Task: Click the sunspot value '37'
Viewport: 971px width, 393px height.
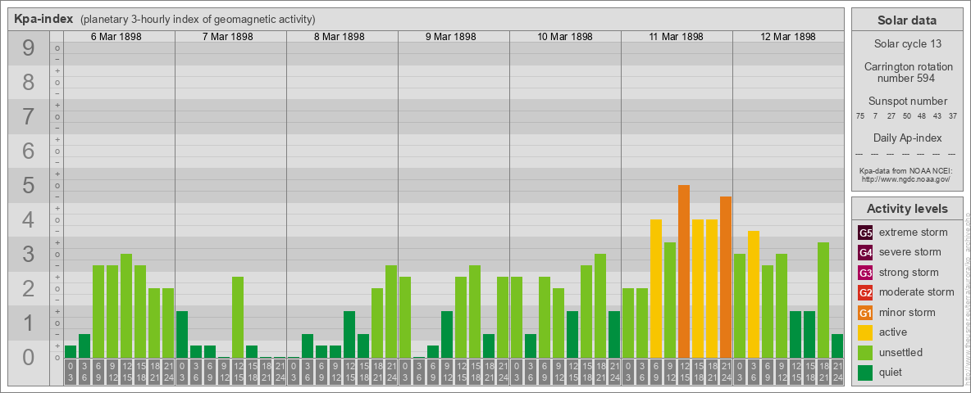Action: point(954,116)
